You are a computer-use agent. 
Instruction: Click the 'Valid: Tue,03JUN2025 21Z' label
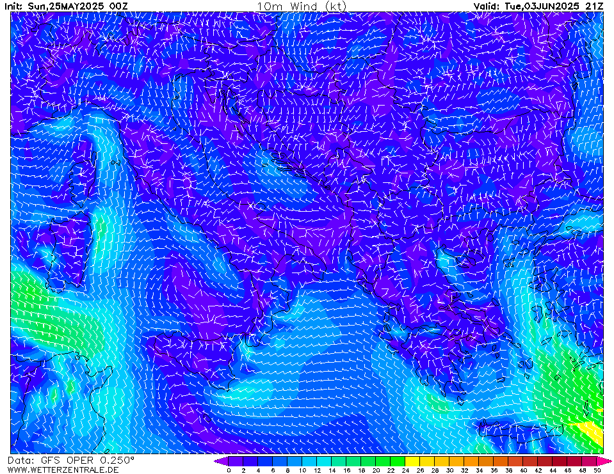coord(538,6)
